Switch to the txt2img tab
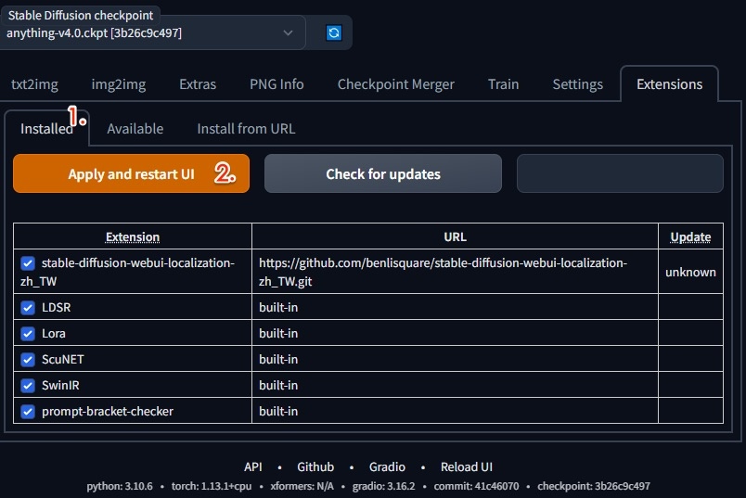Viewport: 746px width, 498px height. [34, 84]
